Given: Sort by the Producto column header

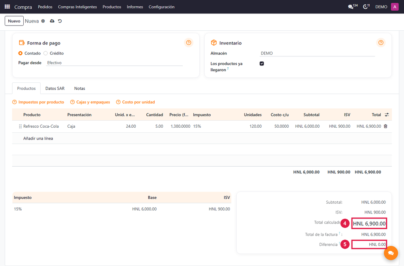Looking at the screenshot, I should coord(32,115).
